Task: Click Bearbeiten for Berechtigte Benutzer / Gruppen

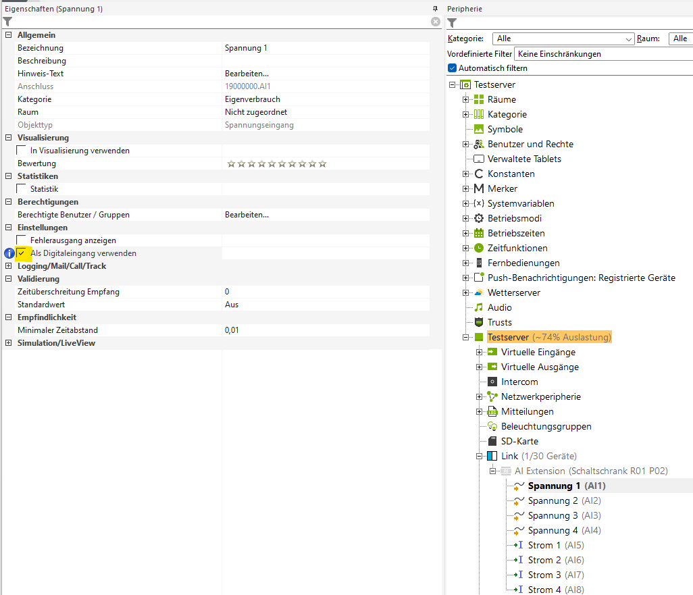Action: [247, 215]
